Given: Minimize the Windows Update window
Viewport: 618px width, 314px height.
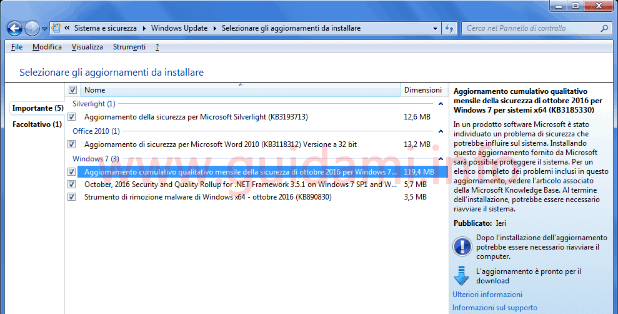Looking at the screenshot, I should point(559,6).
